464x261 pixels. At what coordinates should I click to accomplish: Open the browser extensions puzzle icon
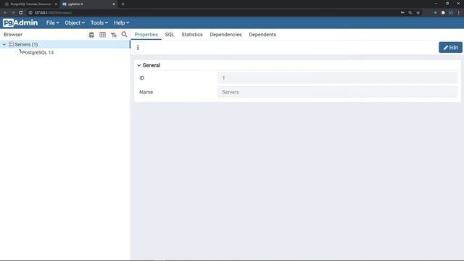443,13
